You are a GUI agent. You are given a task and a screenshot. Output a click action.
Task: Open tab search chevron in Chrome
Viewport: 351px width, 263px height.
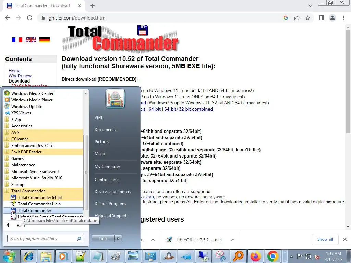coord(310,6)
